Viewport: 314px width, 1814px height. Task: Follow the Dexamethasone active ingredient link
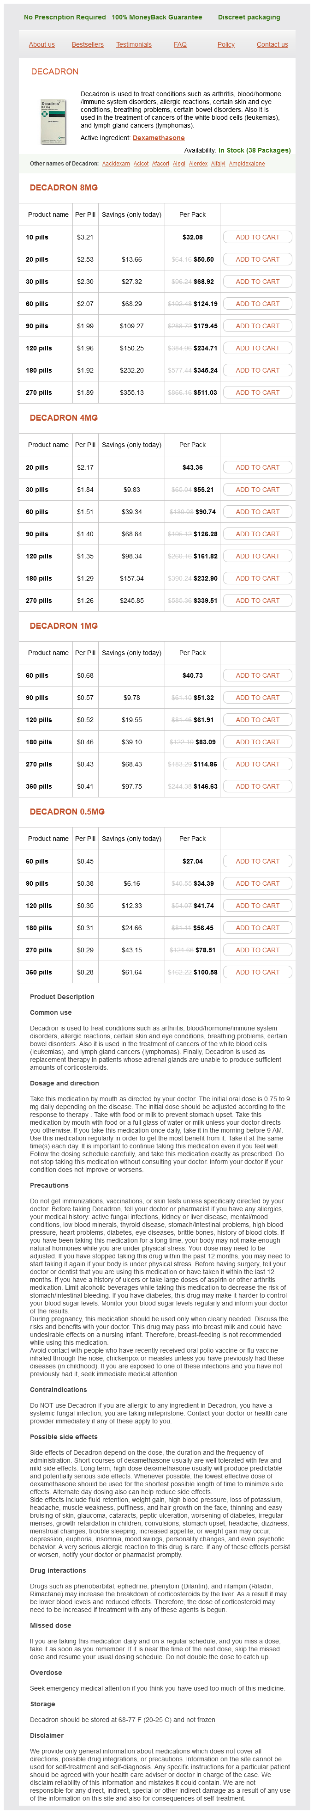158,138
